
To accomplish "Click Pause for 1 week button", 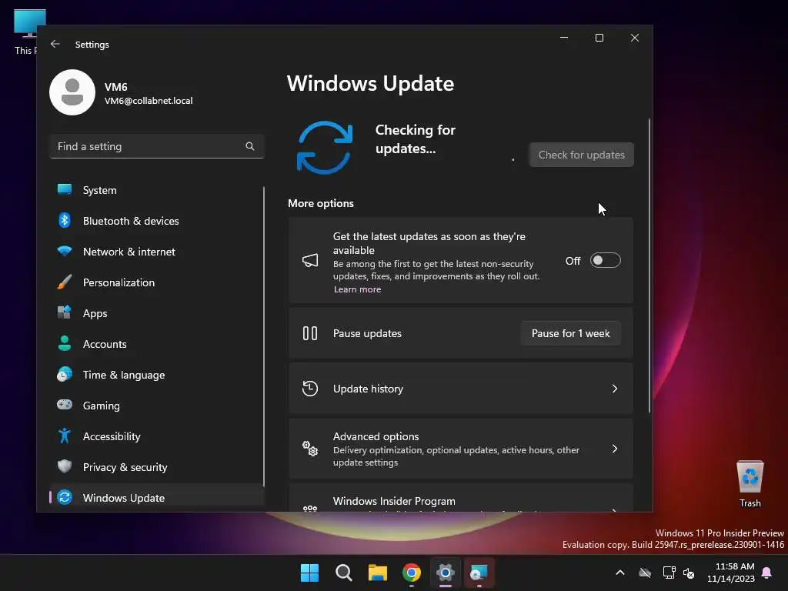I will (x=570, y=333).
